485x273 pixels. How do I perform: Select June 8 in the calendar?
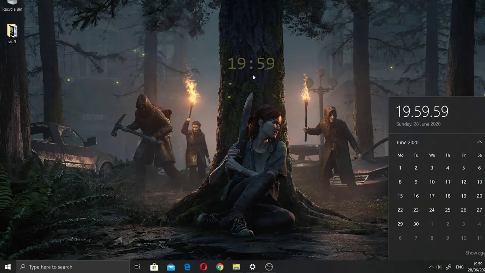coord(400,182)
